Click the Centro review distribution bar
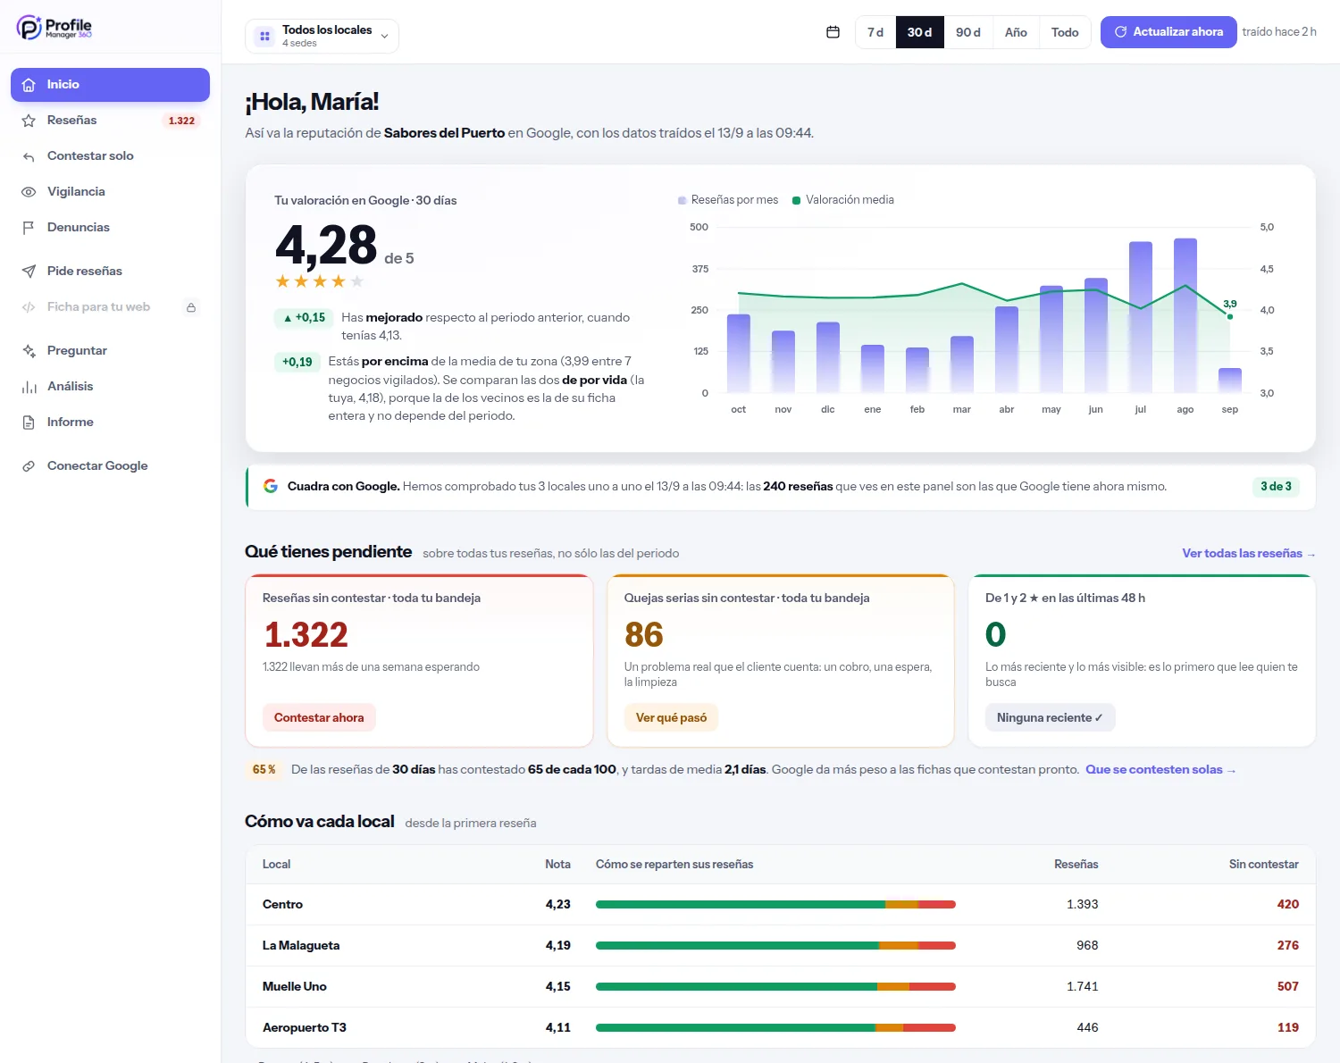 click(x=775, y=905)
